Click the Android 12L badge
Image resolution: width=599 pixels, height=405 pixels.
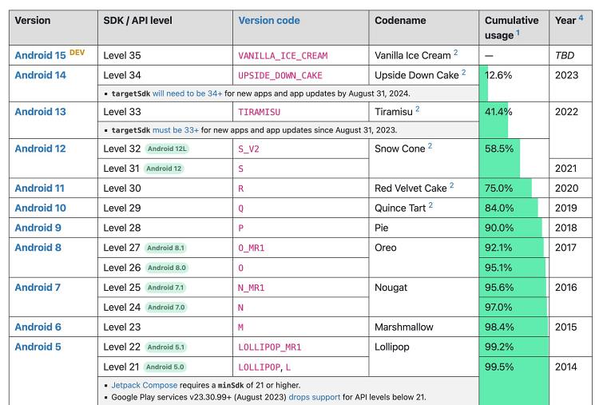click(x=168, y=149)
